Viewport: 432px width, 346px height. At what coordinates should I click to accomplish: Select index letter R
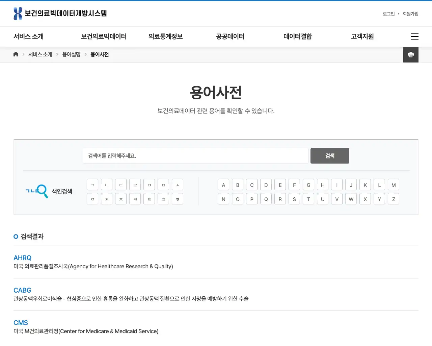[x=280, y=199]
